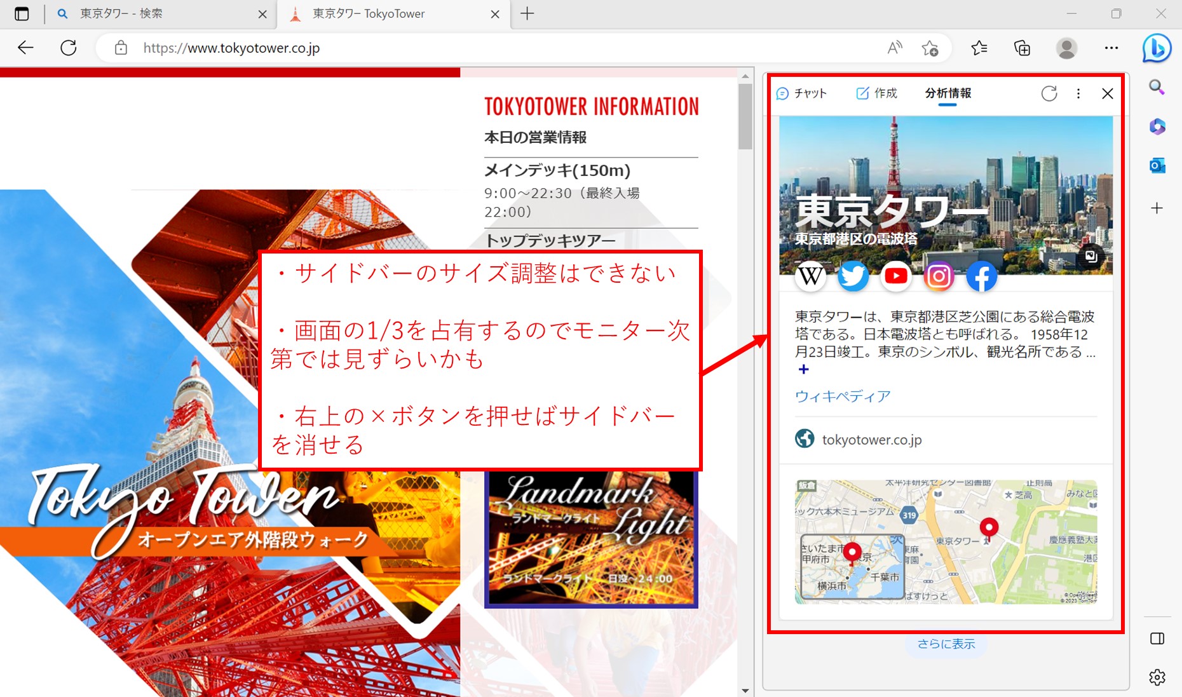The height and width of the screenshot is (697, 1182).
Task: Open Tokyo Tower's YouTube icon
Action: pos(896,276)
